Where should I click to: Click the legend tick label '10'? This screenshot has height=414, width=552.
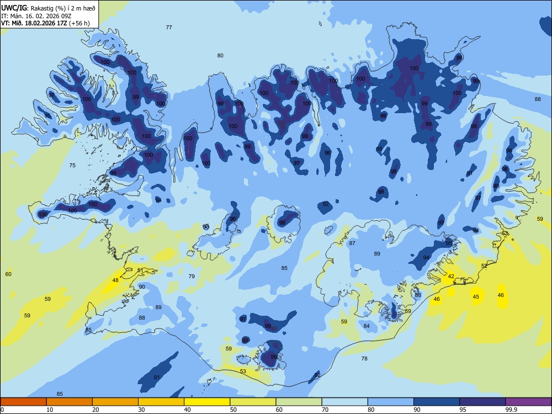50,410
